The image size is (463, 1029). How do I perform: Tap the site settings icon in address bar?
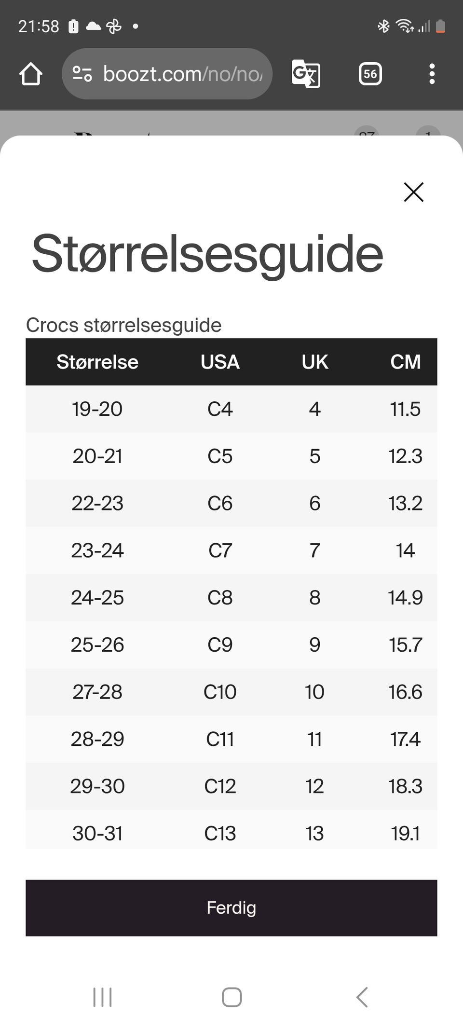pos(82,74)
